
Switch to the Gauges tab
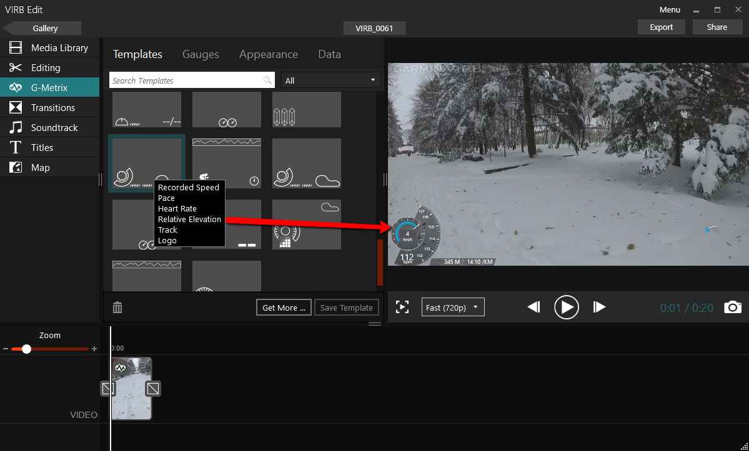click(201, 54)
